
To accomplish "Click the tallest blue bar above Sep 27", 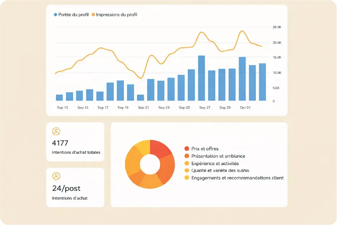I will (201, 78).
